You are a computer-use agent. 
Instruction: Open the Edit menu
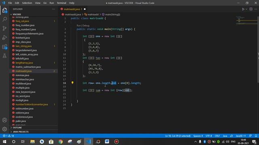17,3
